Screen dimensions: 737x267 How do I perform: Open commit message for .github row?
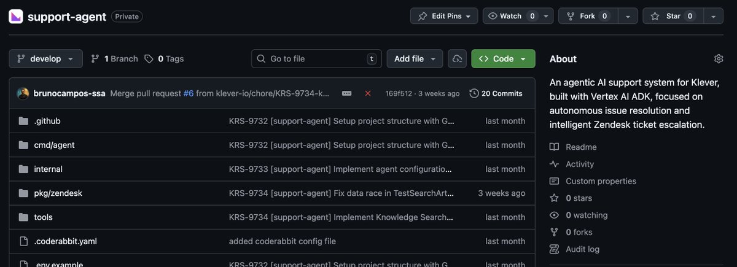point(342,121)
